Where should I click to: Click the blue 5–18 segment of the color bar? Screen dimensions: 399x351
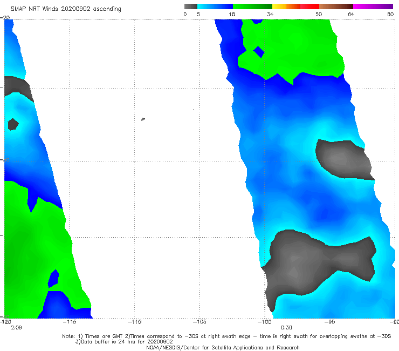coord(215,6)
